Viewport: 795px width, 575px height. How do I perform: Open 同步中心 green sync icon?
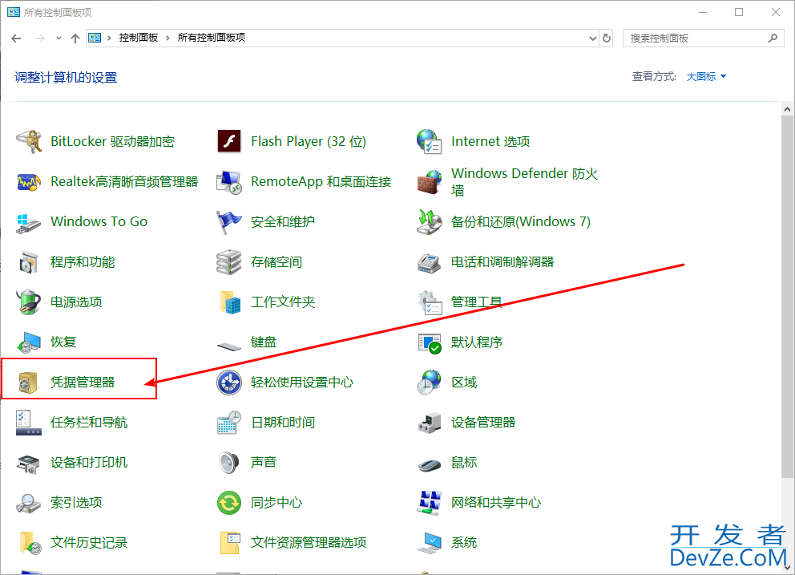229,503
